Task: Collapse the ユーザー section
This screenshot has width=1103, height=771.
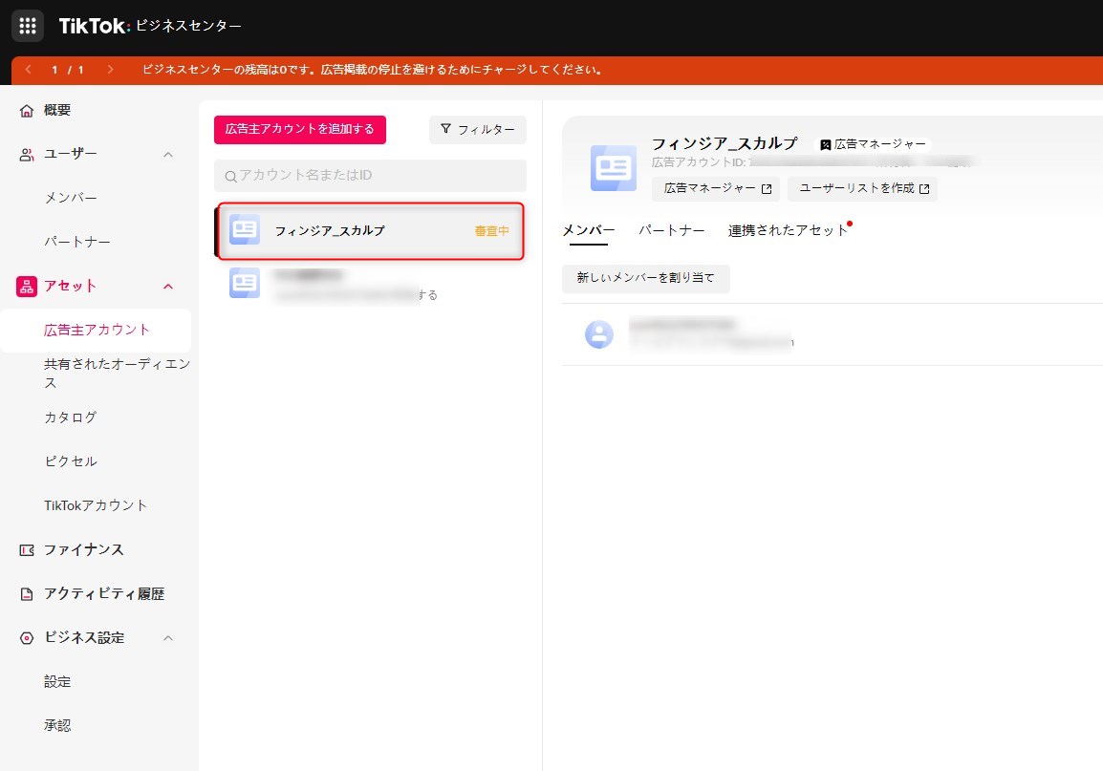Action: tap(168, 155)
